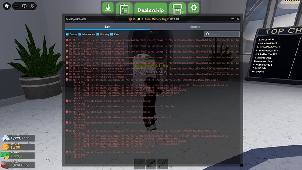
Task: Open the missions clipboard checklist button
Action: [124, 9]
